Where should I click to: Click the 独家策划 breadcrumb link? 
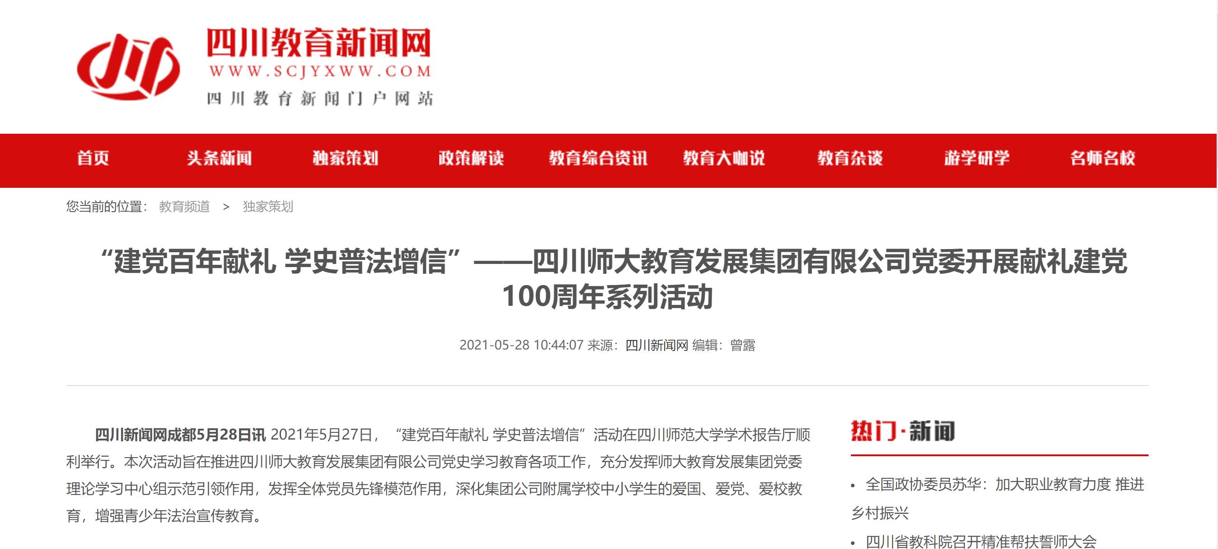point(268,207)
